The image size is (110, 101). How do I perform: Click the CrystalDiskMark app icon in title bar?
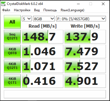[3, 4]
